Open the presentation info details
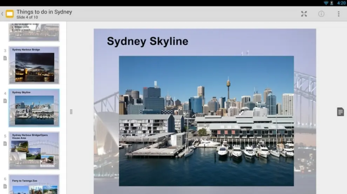The image size is (347, 194). [x=321, y=14]
